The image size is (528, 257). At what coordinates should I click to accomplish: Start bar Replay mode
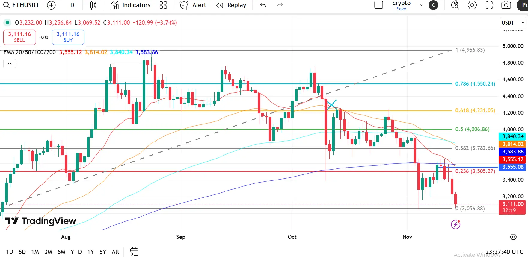[x=231, y=5]
